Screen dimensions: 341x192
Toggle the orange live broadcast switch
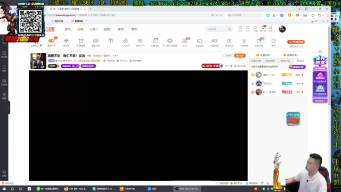(x=52, y=41)
